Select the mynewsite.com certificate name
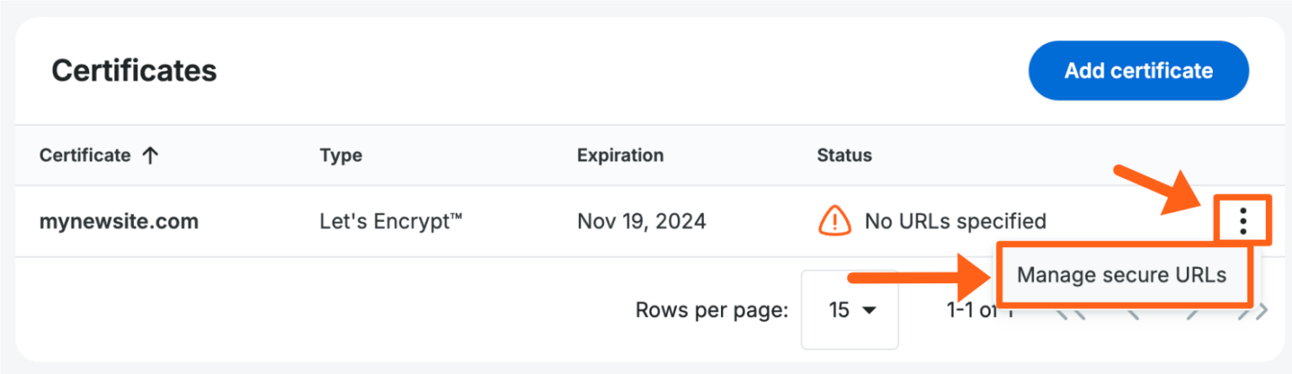The image size is (1292, 374). [119, 222]
